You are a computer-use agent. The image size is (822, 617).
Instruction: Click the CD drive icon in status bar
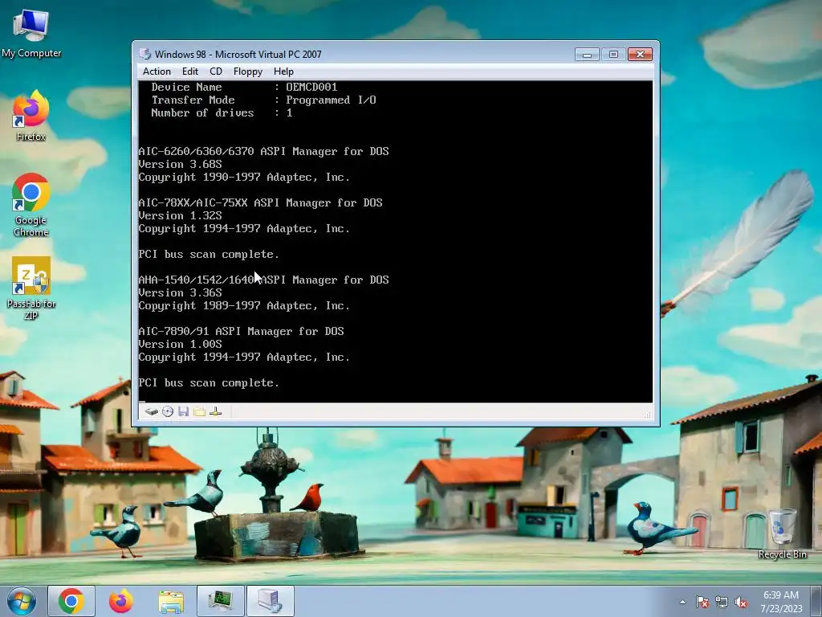pos(168,412)
